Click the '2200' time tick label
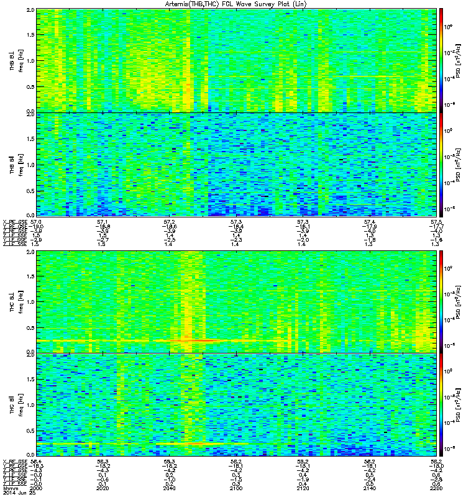This screenshot has height=497, width=466. [436, 488]
